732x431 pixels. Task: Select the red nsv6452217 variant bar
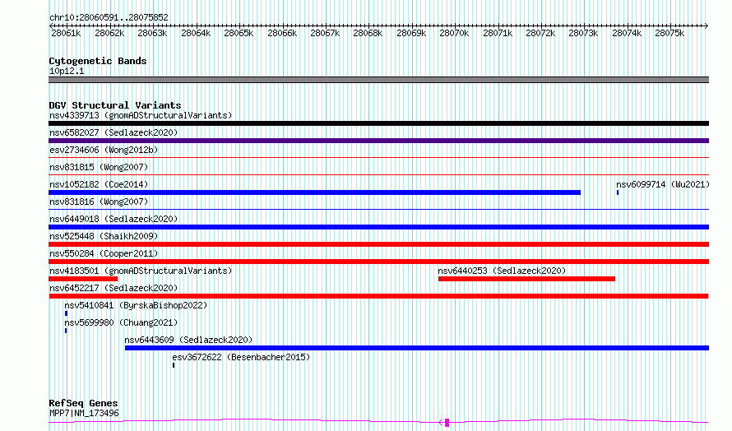(378, 296)
